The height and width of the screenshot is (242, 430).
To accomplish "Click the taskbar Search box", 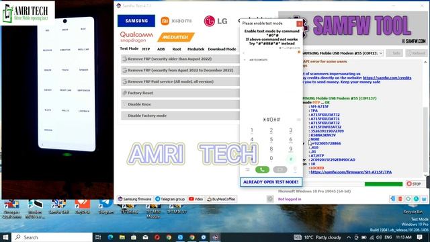I will coord(52,237).
